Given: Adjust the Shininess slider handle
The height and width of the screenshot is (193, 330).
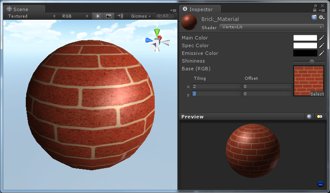Looking at the screenshot, I should click(x=312, y=61).
